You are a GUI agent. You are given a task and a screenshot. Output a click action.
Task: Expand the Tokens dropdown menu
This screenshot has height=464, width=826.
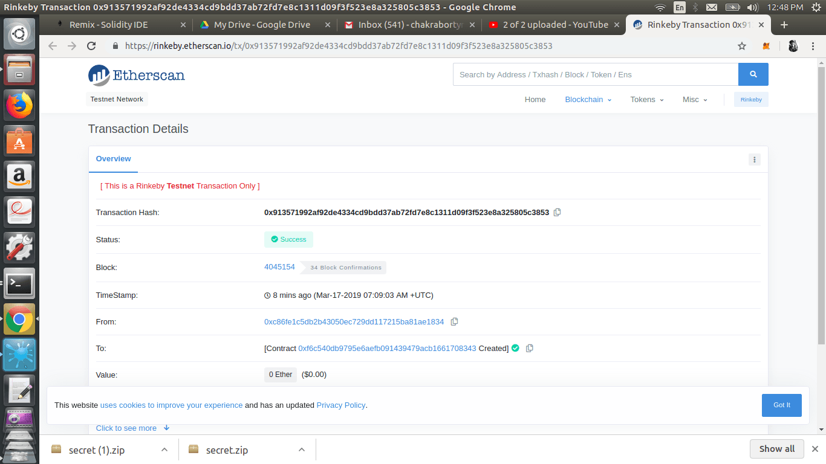[647, 100]
